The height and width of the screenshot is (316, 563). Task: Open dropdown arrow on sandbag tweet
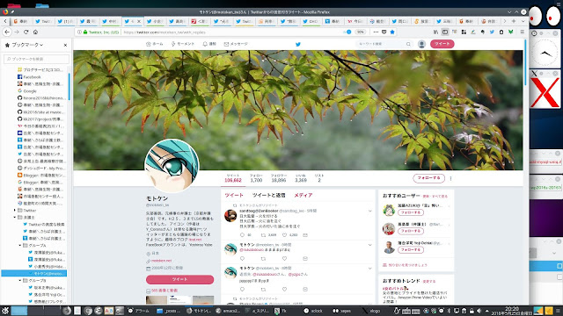point(369,211)
